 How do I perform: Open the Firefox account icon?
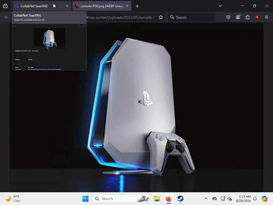238,17
